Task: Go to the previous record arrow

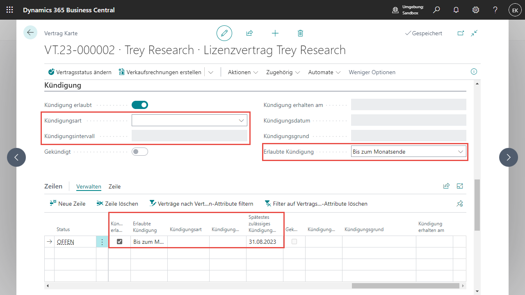Action: pyautogui.click(x=16, y=157)
